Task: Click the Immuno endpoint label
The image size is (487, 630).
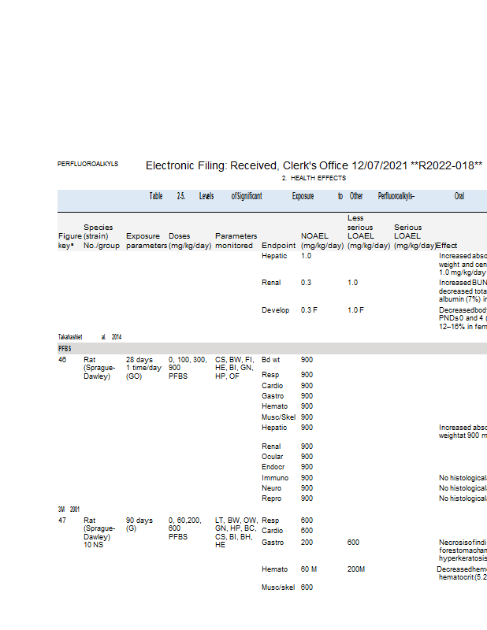Action: (x=275, y=478)
